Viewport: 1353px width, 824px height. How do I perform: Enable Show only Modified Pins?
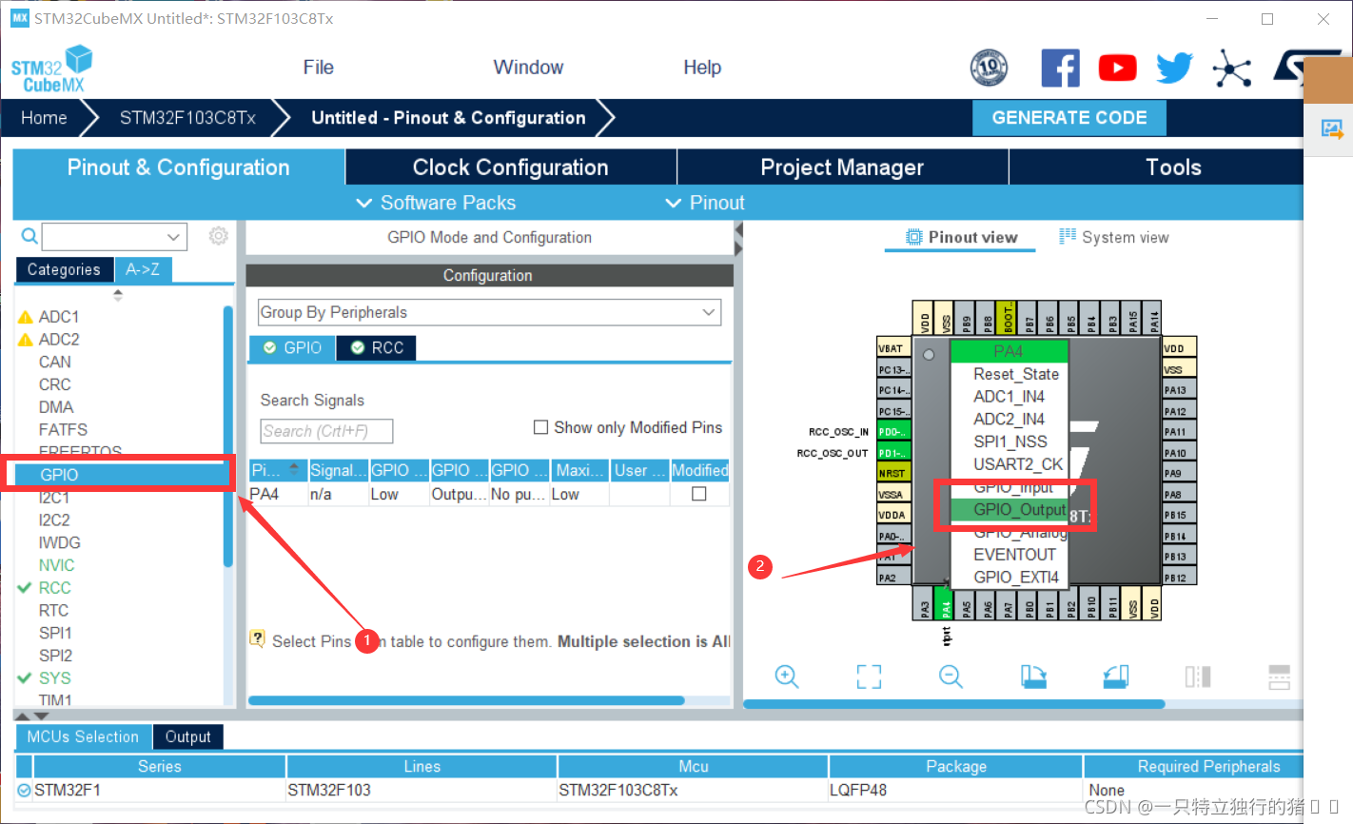(540, 427)
